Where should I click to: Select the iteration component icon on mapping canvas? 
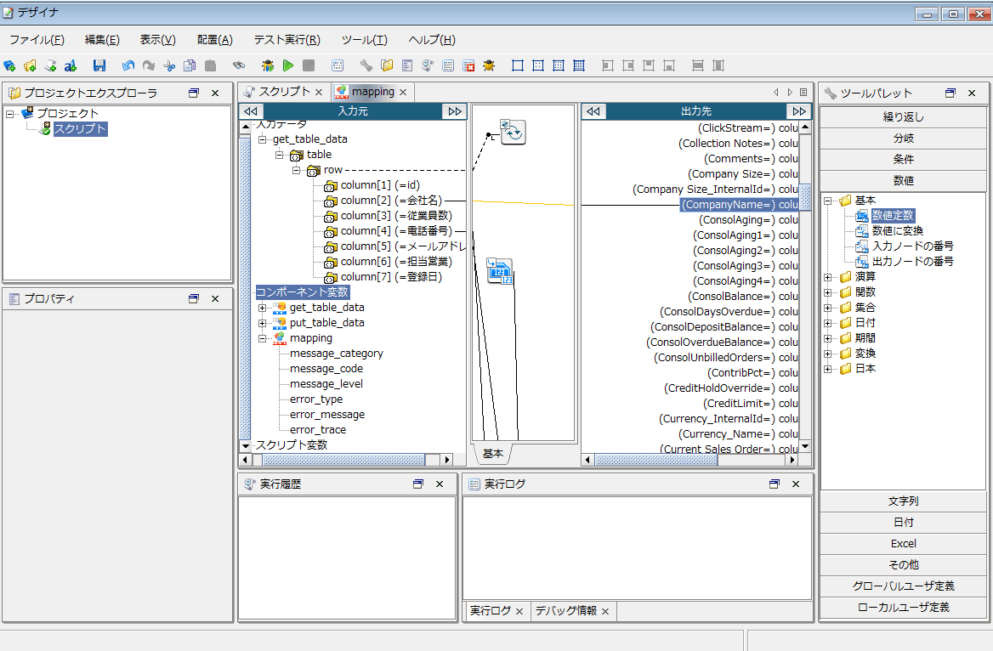pyautogui.click(x=513, y=132)
